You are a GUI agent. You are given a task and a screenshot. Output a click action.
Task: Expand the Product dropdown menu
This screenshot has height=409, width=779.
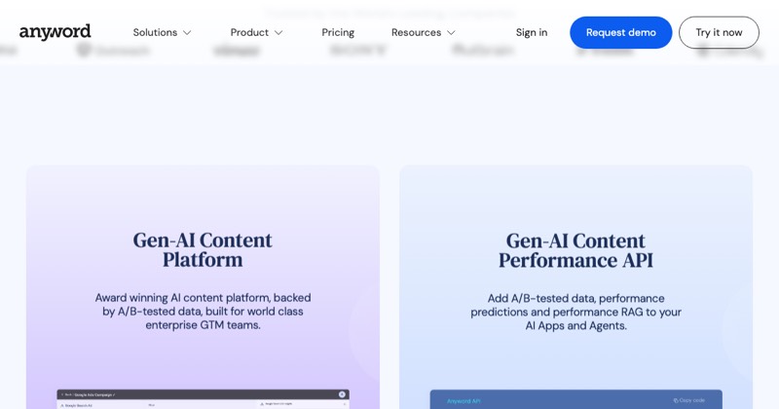point(256,32)
